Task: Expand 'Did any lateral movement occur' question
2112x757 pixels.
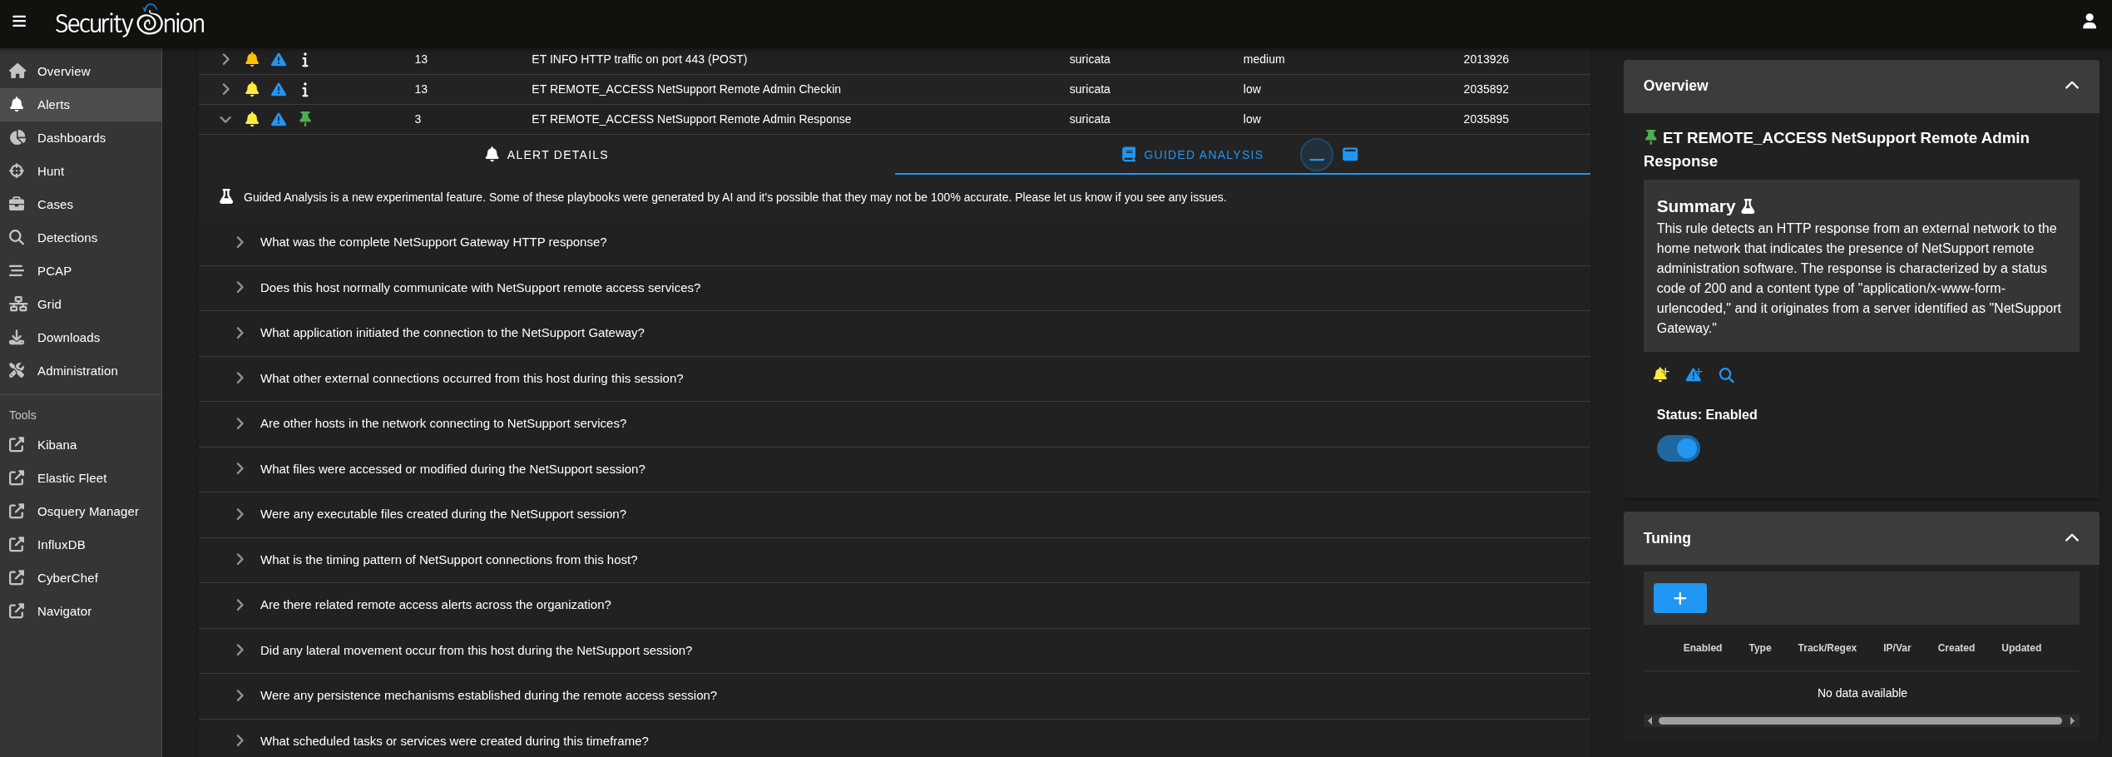Action: tap(894, 651)
